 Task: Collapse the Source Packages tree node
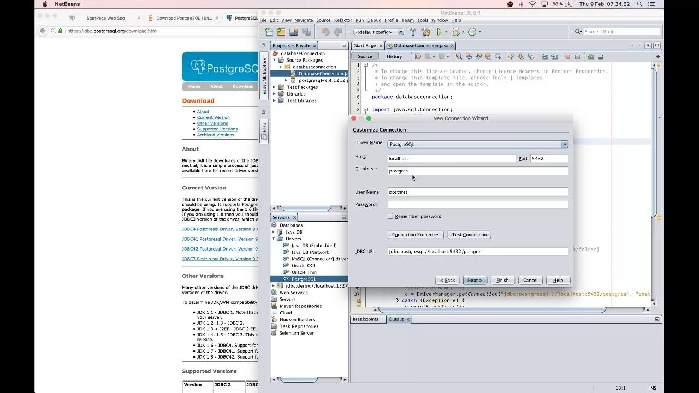coord(275,60)
